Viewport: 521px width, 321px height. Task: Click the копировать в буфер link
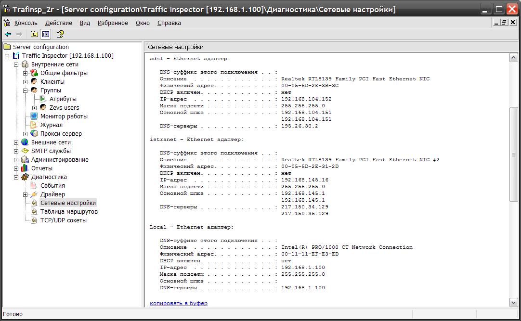179,303
